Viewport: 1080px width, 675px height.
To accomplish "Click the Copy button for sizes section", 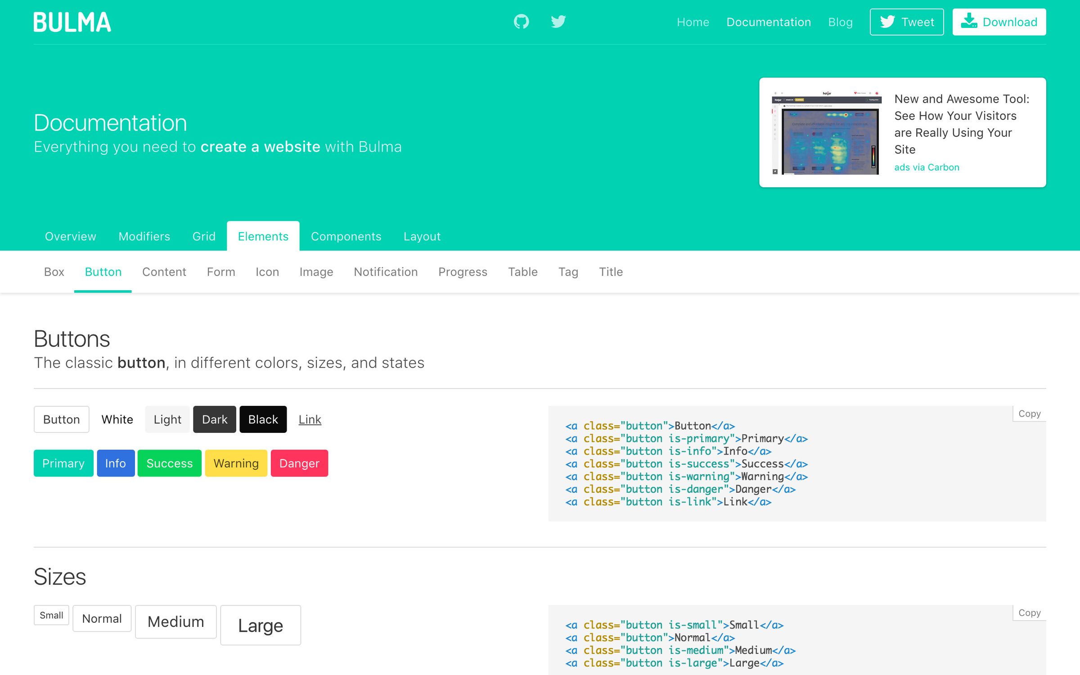I will [1029, 613].
